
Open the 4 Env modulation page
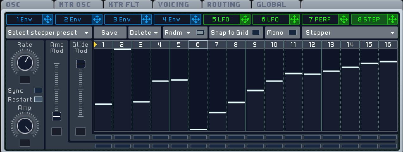[x=172, y=19]
